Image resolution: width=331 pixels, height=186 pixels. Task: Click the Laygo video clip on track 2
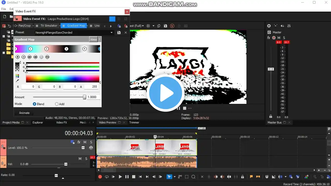pos(147,147)
